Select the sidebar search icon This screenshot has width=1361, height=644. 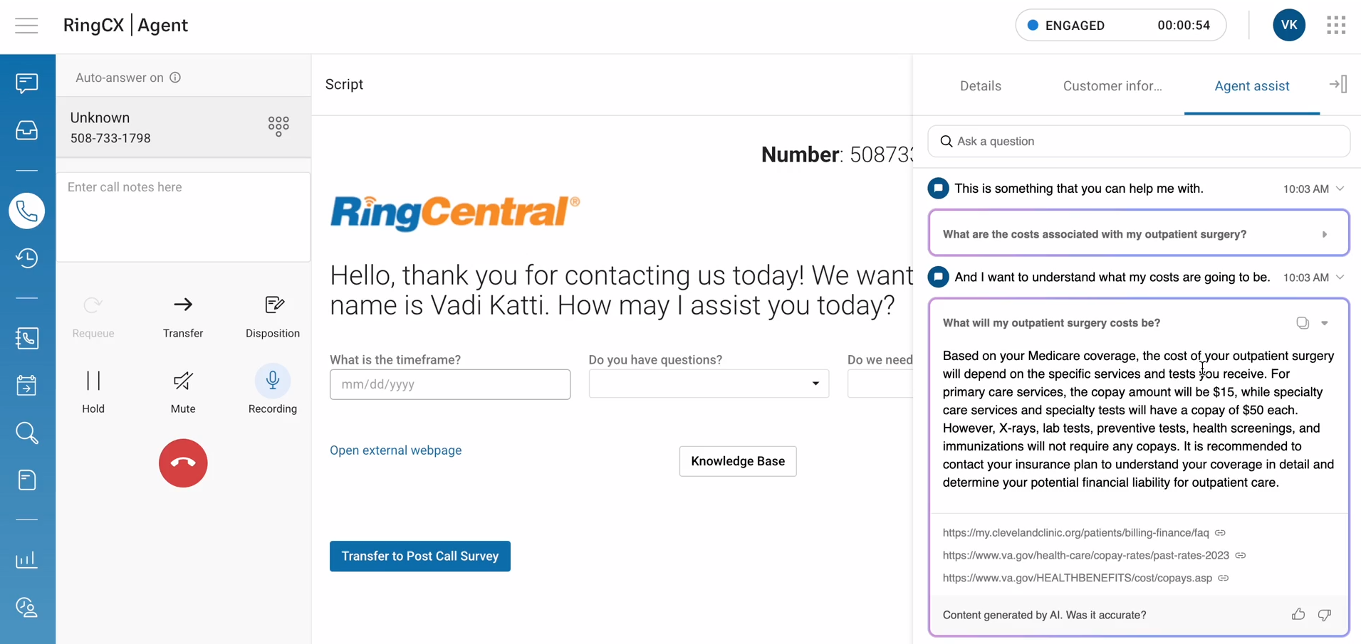pos(26,433)
